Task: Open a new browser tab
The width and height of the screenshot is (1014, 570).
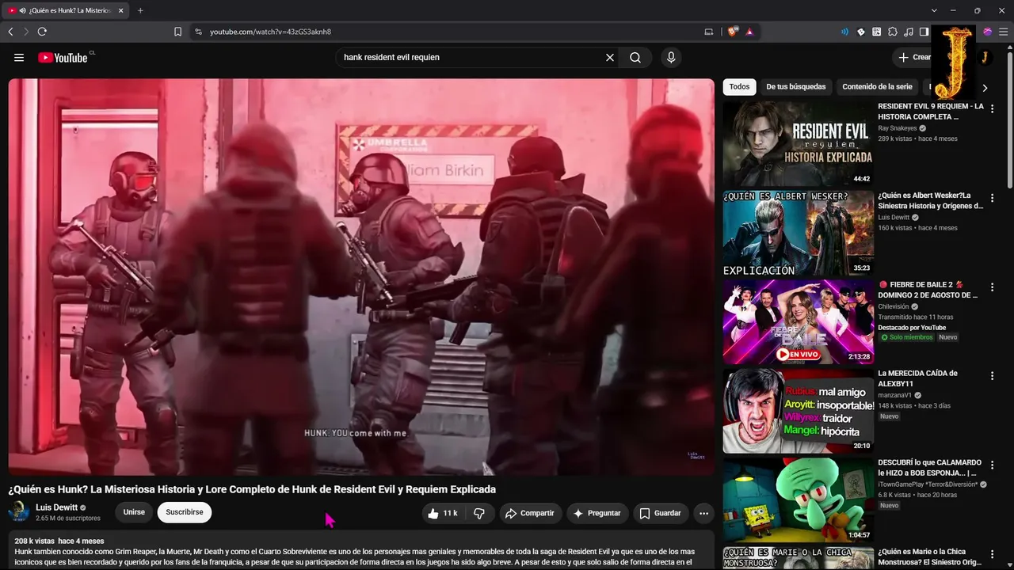Action: (x=140, y=10)
